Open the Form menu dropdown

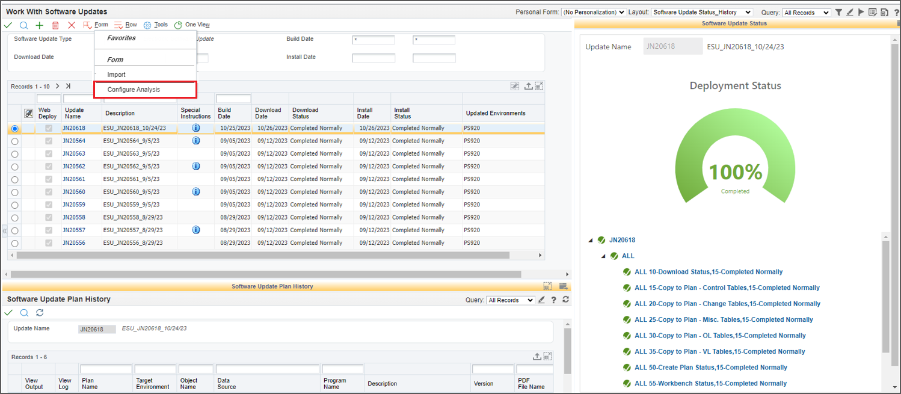pyautogui.click(x=96, y=25)
